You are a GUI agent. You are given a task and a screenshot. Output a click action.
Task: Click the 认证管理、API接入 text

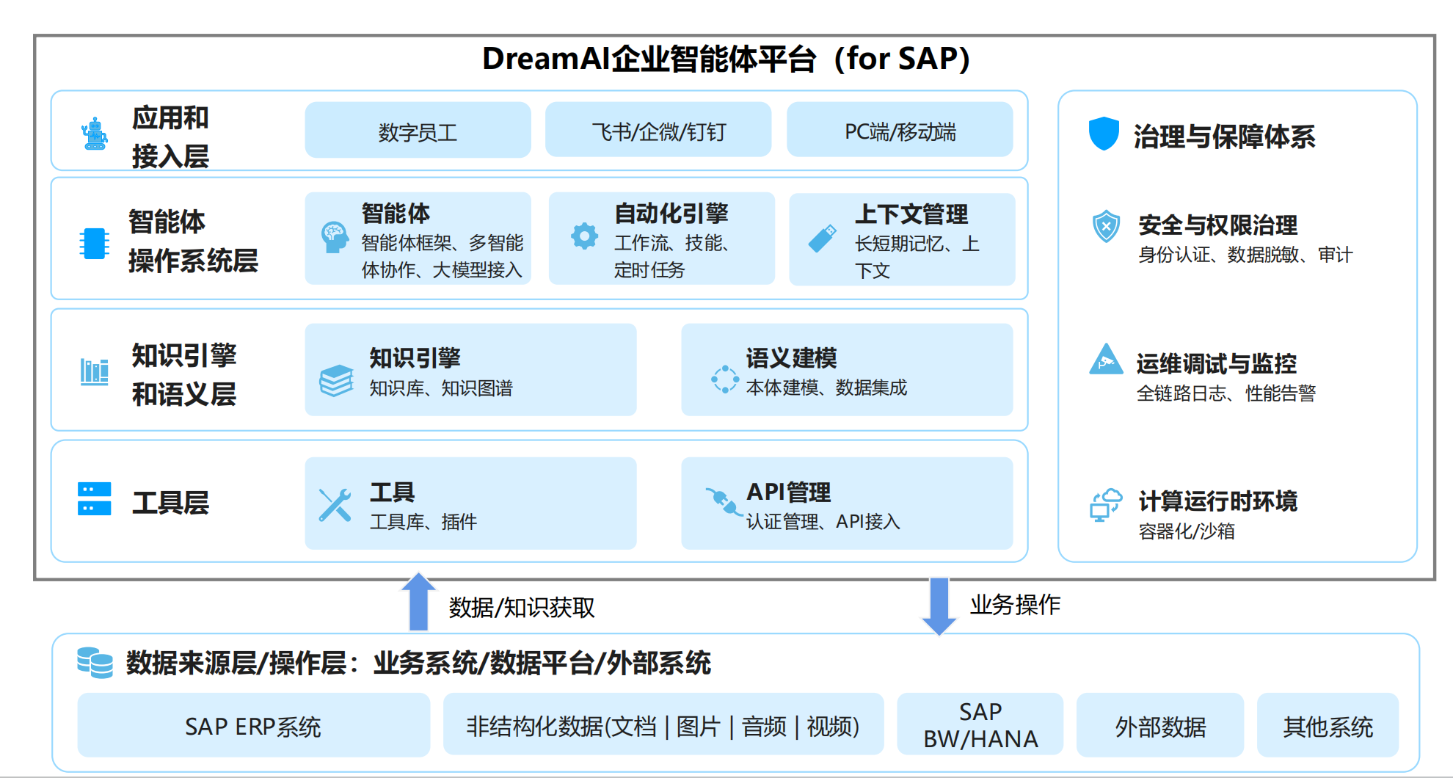pos(823,521)
